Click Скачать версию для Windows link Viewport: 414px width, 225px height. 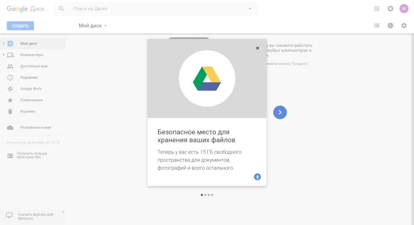36,217
